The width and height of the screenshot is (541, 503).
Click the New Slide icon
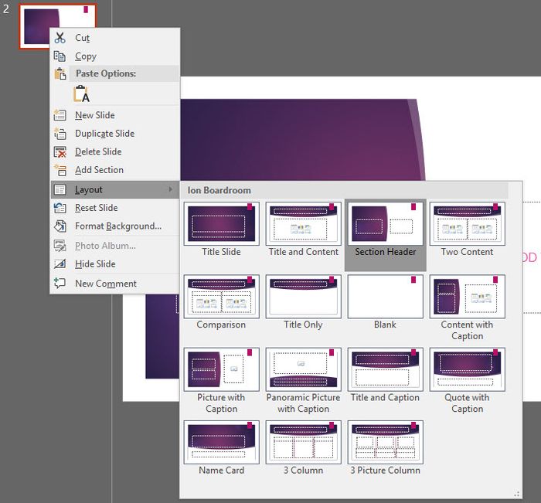point(60,115)
